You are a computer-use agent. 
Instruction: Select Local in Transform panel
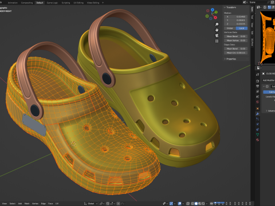tap(242, 28)
